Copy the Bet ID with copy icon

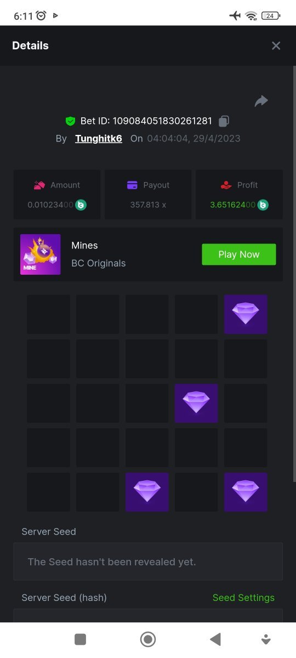[x=224, y=121]
